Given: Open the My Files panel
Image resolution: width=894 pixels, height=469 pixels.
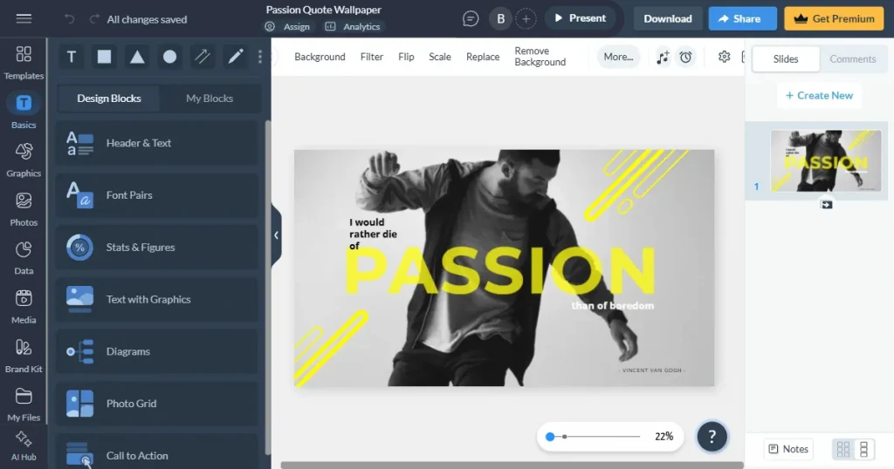Looking at the screenshot, I should pos(24,404).
